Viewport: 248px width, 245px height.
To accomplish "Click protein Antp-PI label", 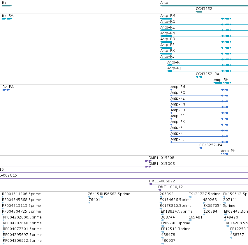I will coord(177,128).
